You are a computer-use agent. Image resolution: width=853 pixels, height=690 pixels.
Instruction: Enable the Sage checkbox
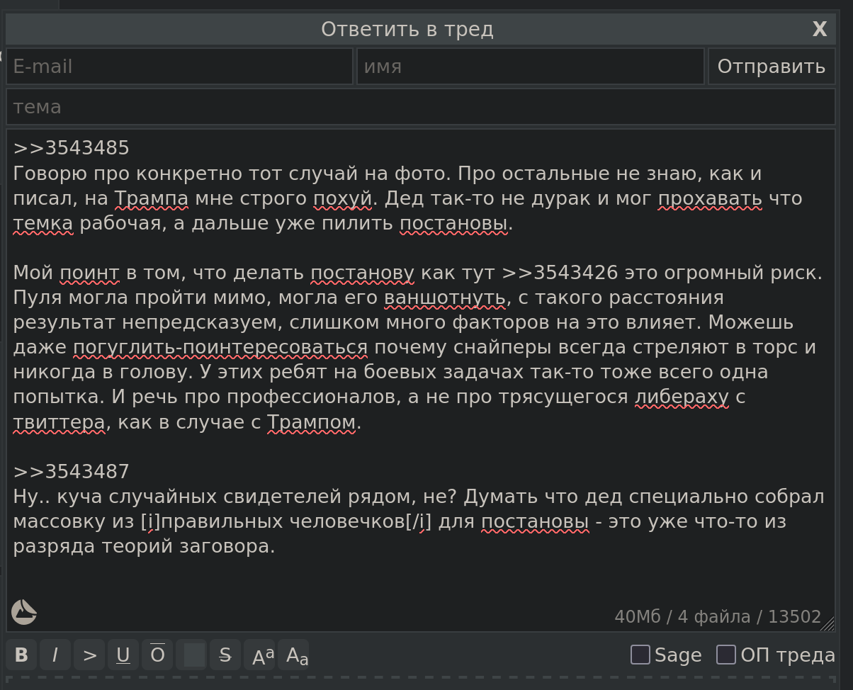[640, 655]
